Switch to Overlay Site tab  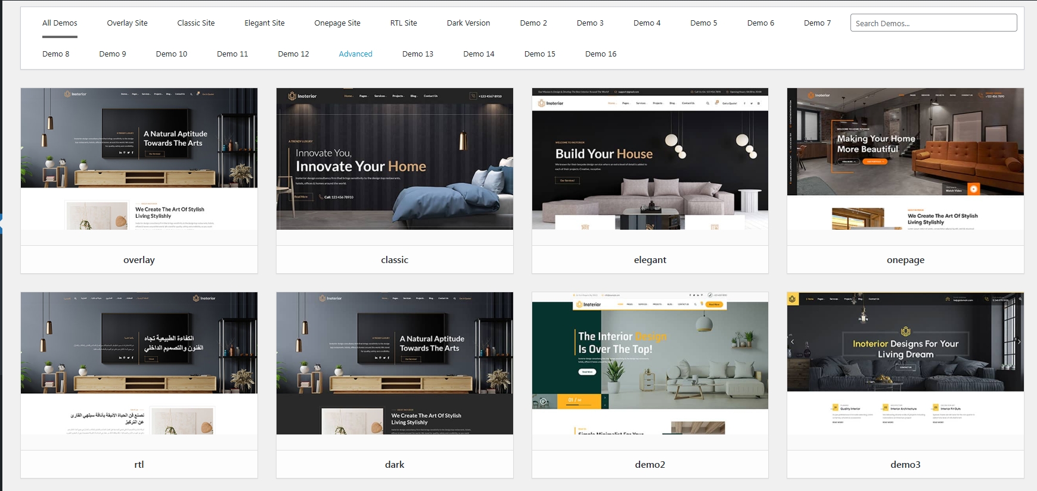click(x=127, y=23)
